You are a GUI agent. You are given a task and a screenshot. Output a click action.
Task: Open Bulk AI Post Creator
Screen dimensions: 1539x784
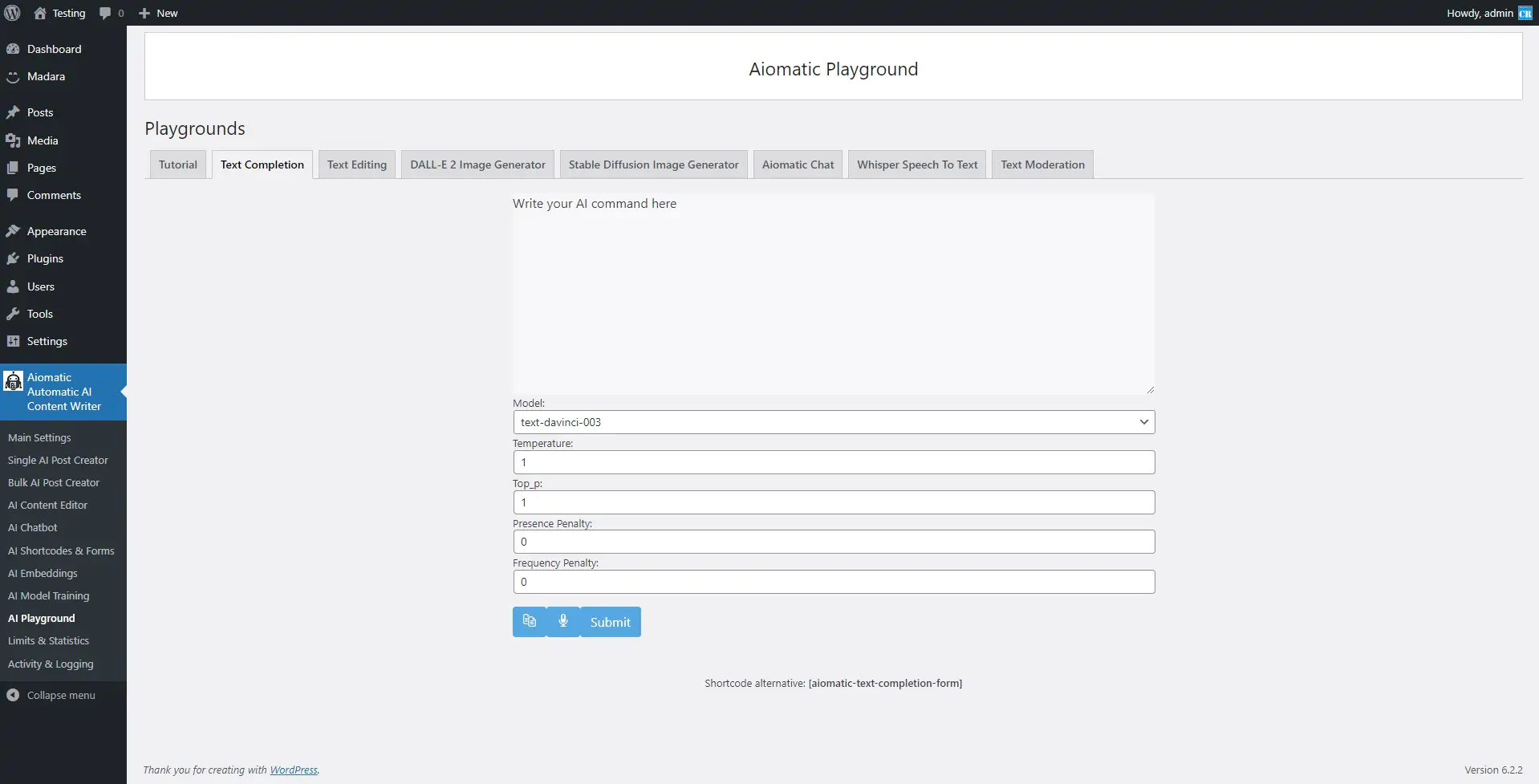[54, 482]
